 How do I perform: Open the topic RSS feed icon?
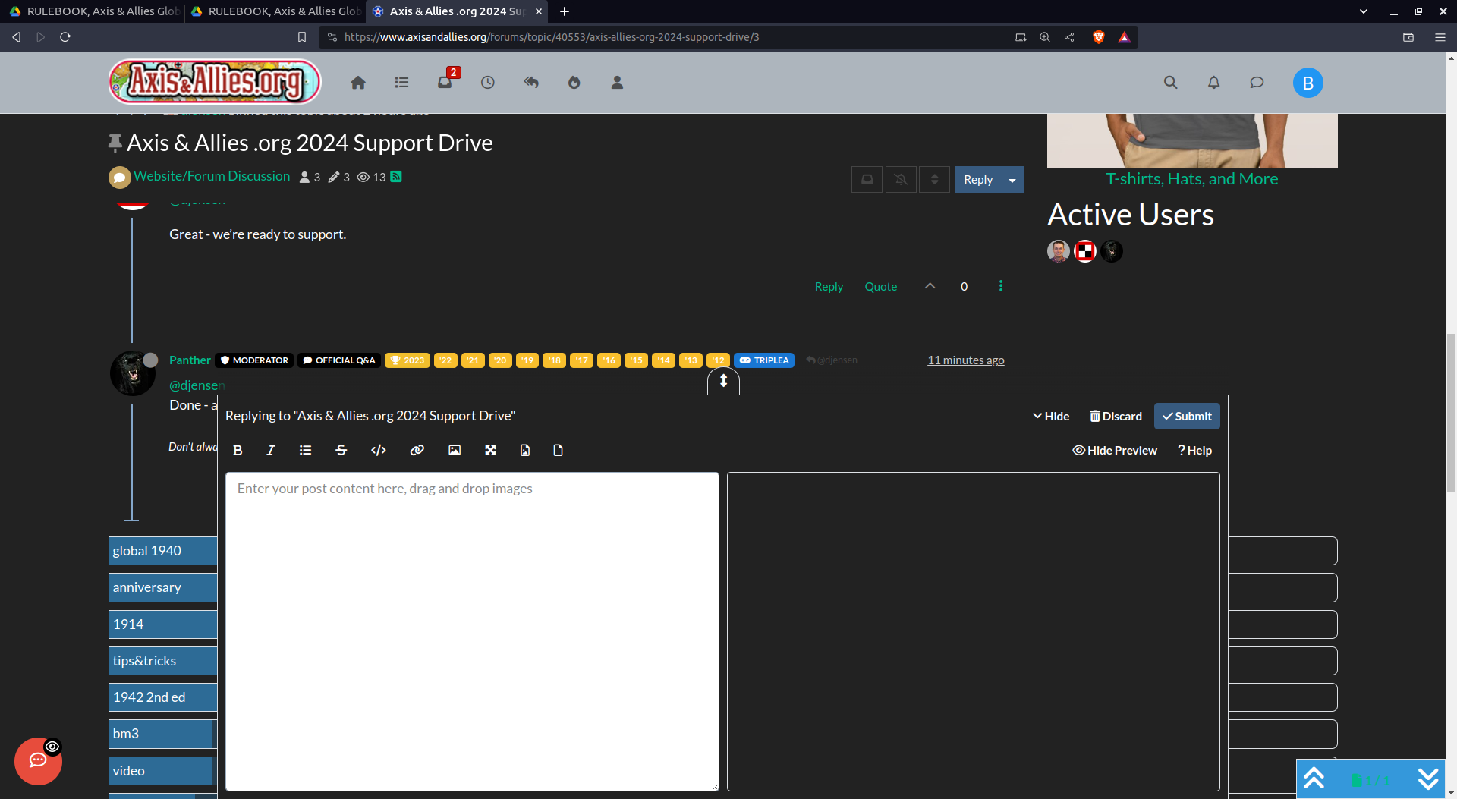coord(396,177)
